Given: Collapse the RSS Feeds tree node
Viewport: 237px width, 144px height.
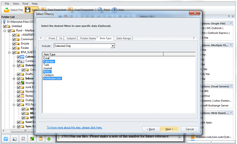Looking at the screenshot, I should (x=14, y=105).
